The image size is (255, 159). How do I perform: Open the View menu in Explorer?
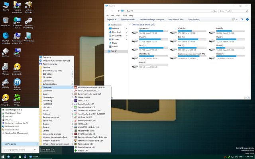tap(119, 16)
